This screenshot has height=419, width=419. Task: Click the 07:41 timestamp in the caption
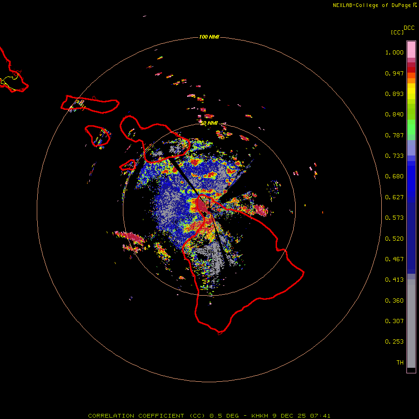[320, 416]
